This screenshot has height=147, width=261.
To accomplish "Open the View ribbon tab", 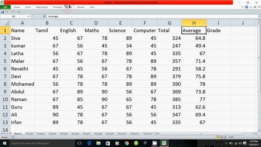I will pyautogui.click(x=92, y=7).
